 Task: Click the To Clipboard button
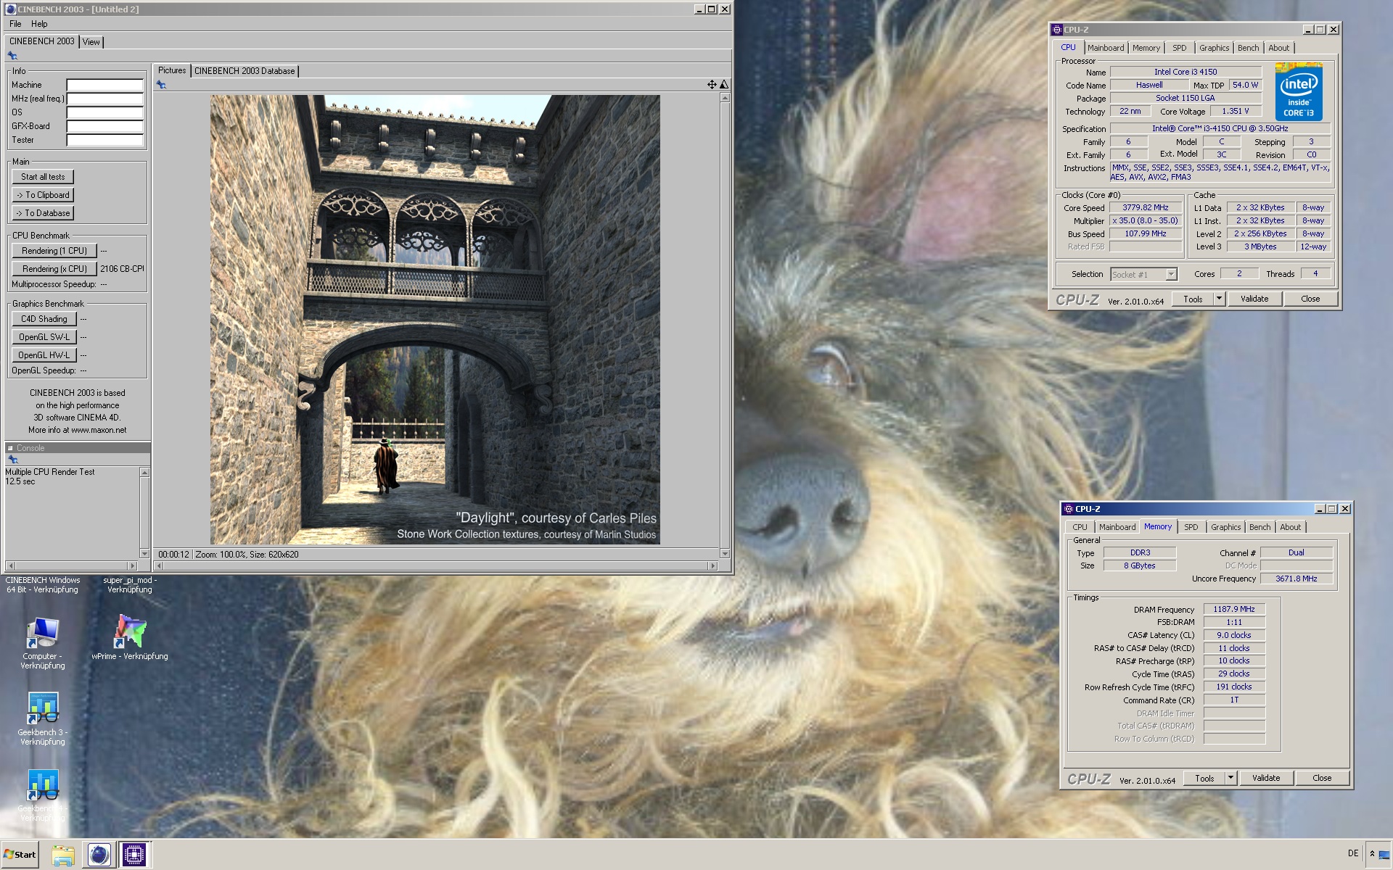coord(43,195)
